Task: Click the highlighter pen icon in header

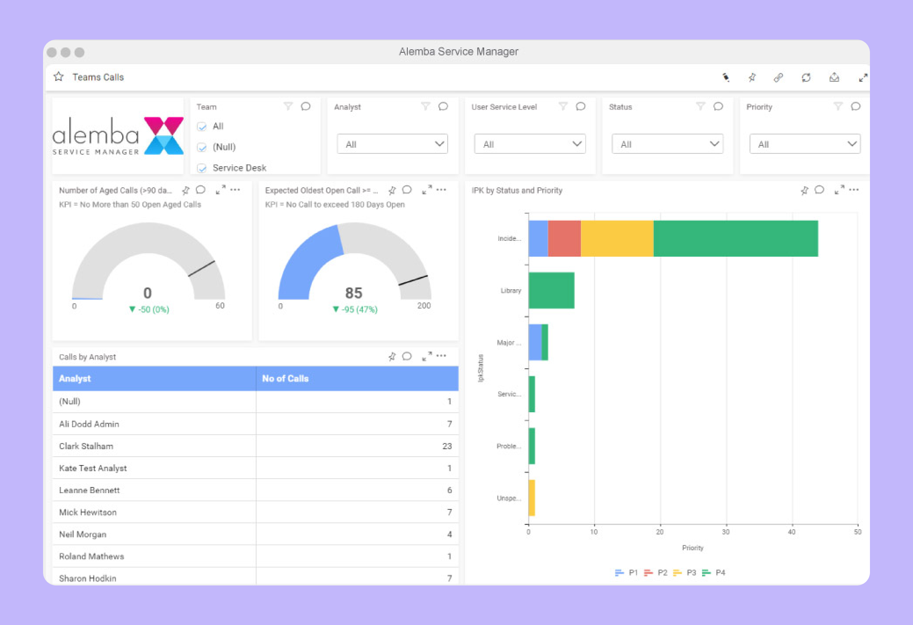Action: [x=726, y=78]
